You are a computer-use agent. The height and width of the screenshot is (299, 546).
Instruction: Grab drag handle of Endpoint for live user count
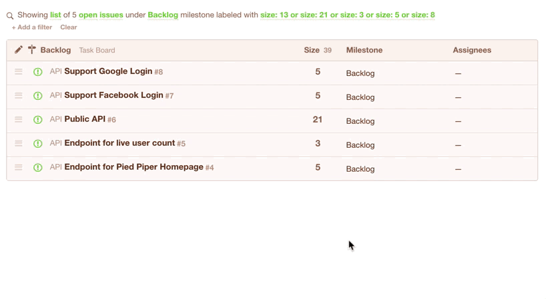[19, 143]
